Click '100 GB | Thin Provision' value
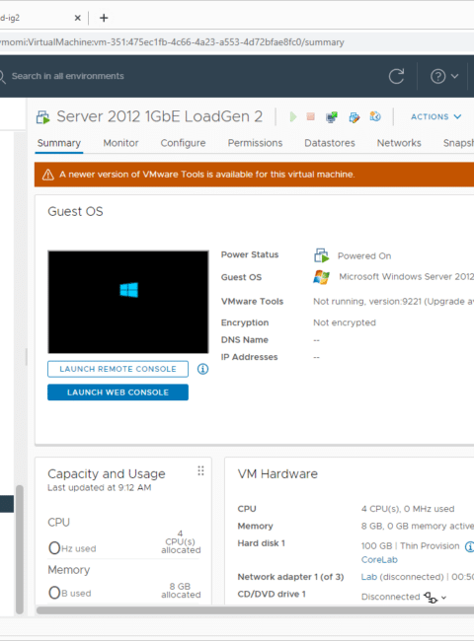474x641 pixels. tap(410, 546)
